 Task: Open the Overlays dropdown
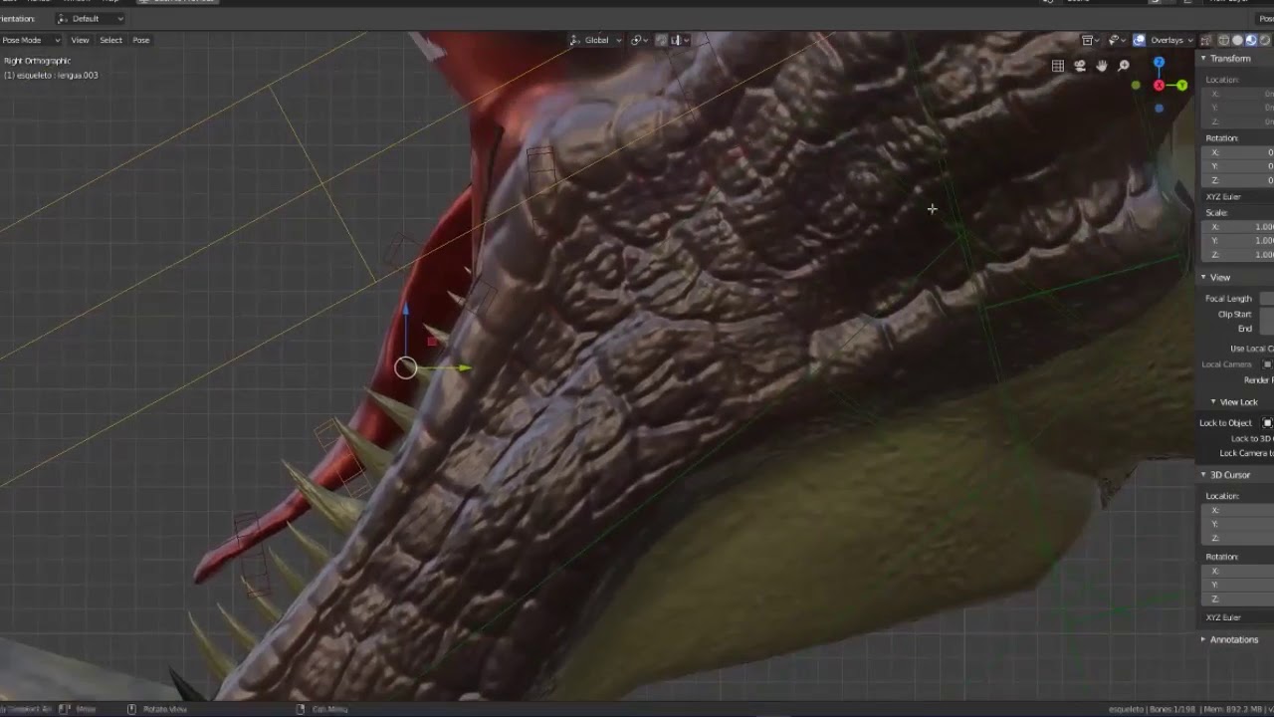tap(1171, 40)
